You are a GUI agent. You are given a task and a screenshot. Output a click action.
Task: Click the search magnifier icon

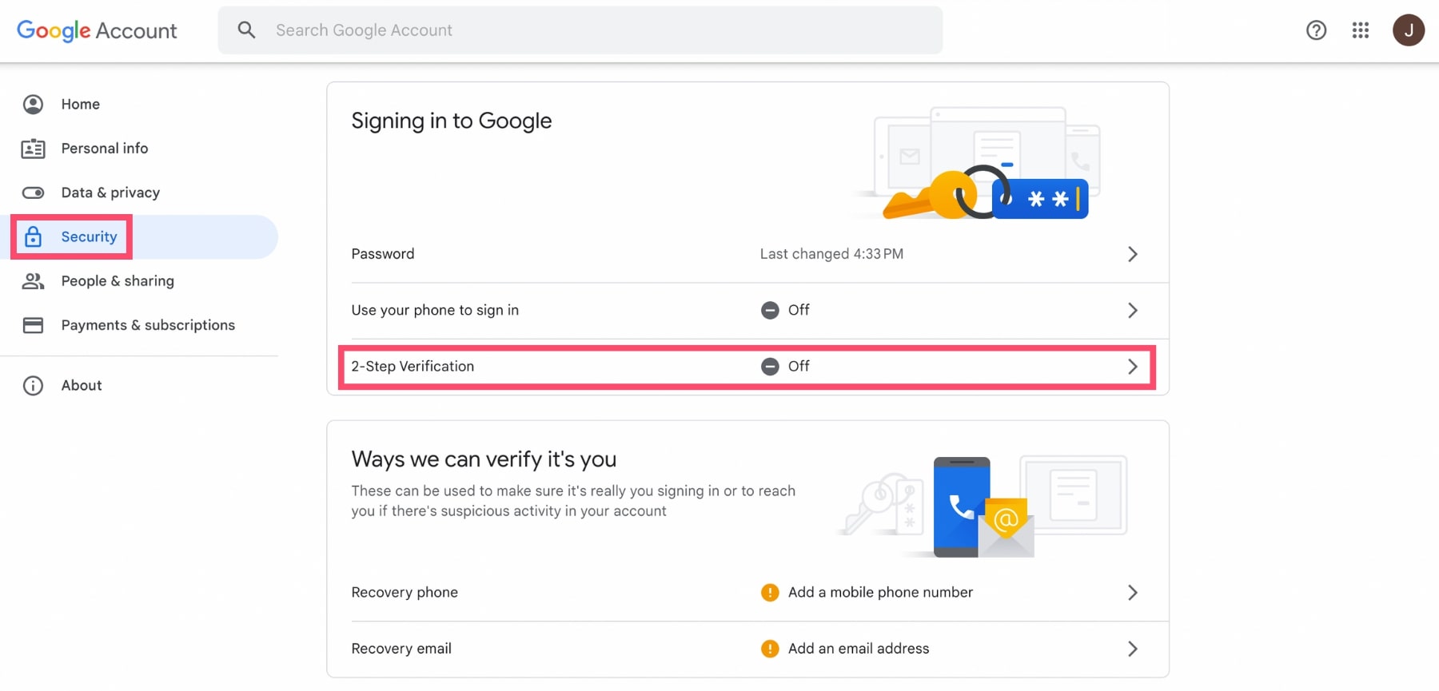pos(246,30)
